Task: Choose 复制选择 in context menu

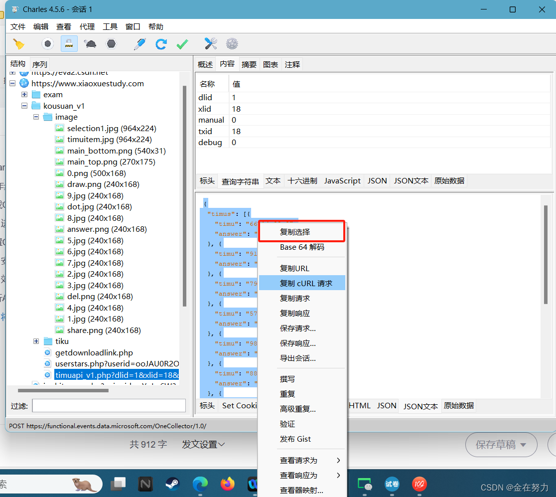Action: coord(302,232)
